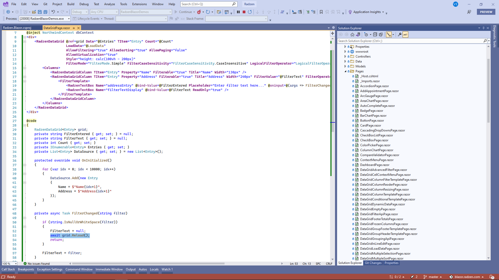Click Save All in the toolbar

(45, 12)
